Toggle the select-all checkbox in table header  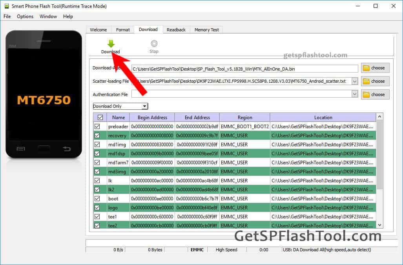coord(100,117)
